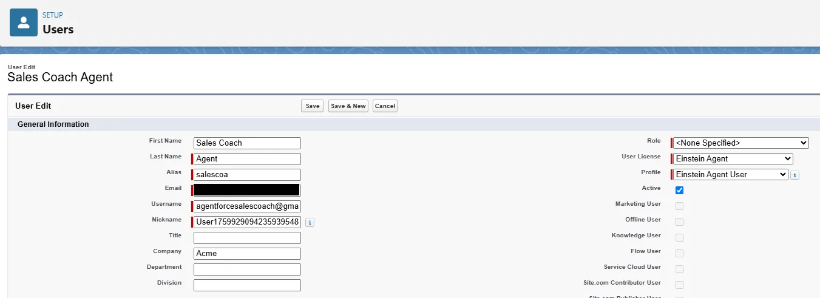This screenshot has width=820, height=298.
Task: Toggle the Knowledge User checkbox
Action: (679, 238)
